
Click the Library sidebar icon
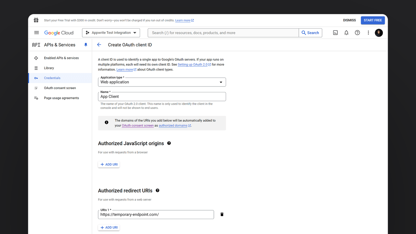(x=36, y=68)
